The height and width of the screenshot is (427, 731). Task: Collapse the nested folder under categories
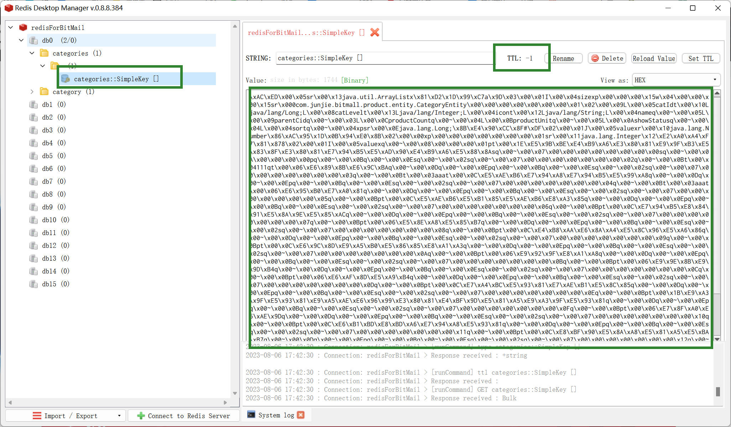pyautogui.click(x=43, y=66)
